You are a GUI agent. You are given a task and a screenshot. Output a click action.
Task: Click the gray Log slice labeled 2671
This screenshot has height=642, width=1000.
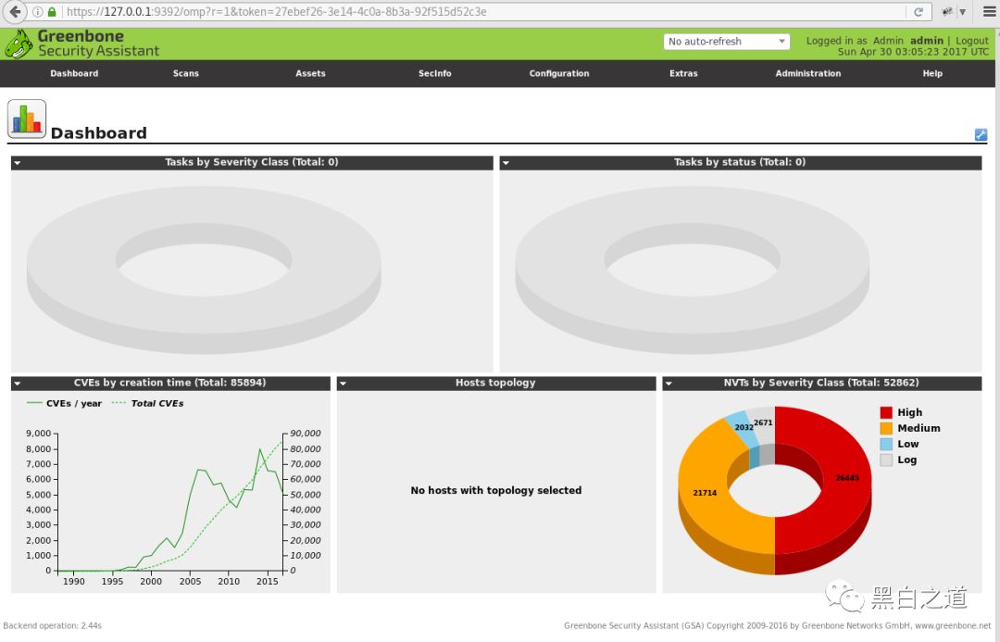click(763, 422)
